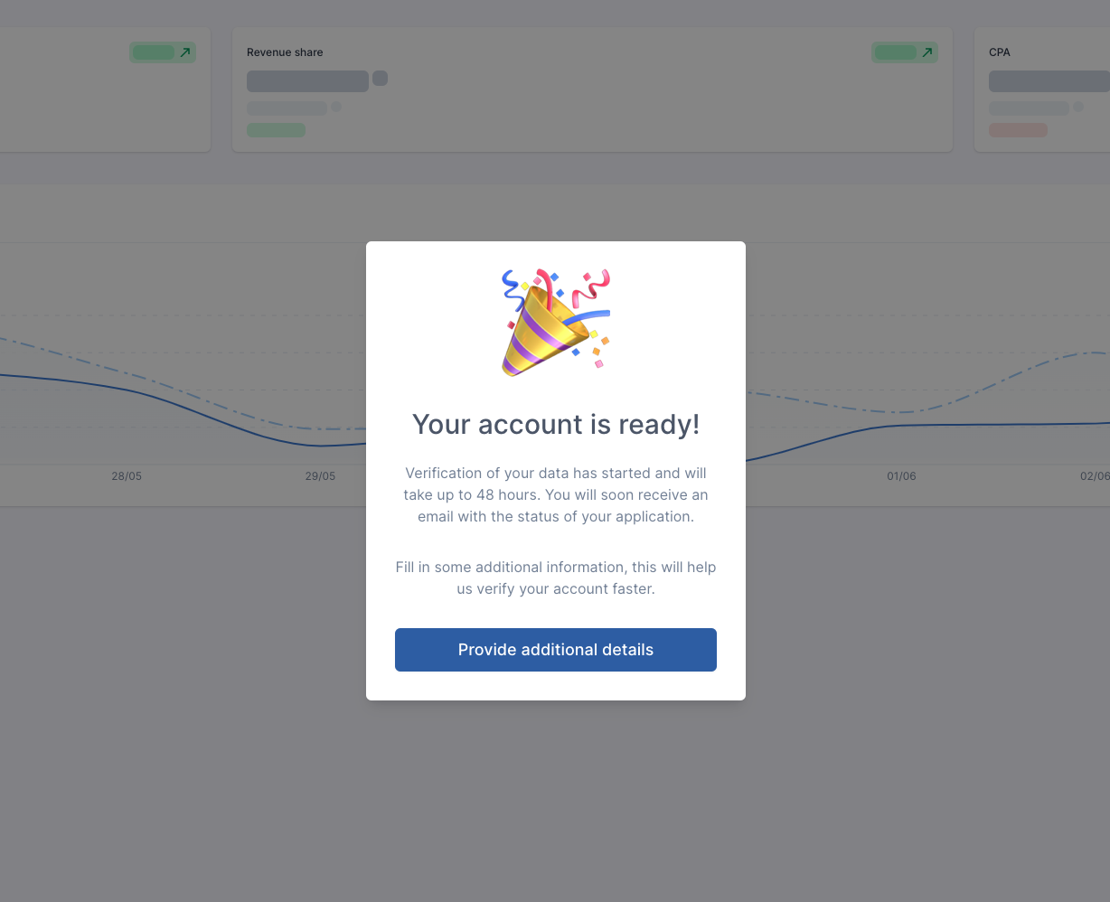Click the 28/05 date on chart axis
This screenshot has height=902, width=1110.
pos(127,476)
